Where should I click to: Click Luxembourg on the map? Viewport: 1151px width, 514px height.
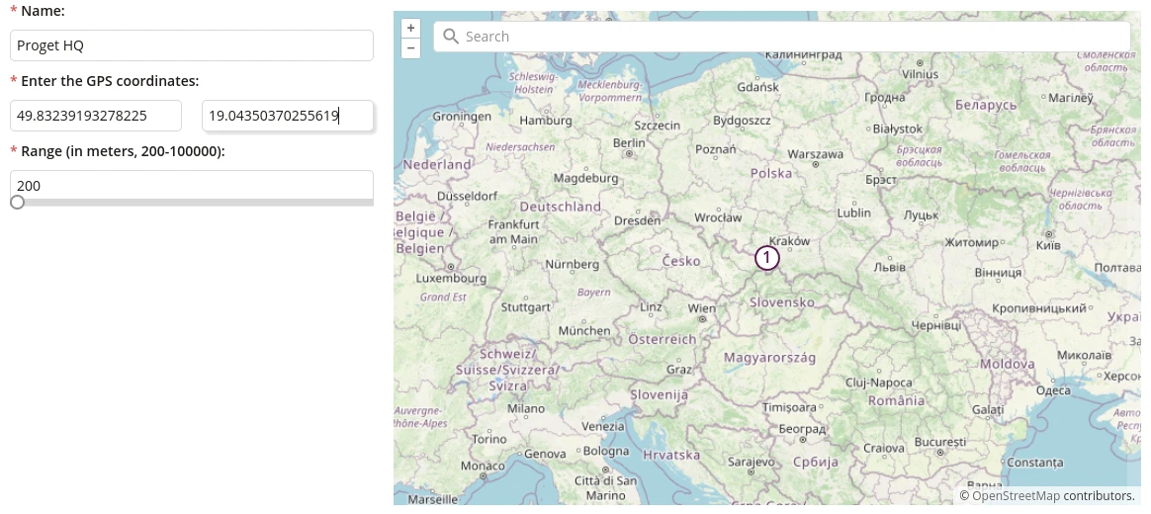tap(451, 279)
